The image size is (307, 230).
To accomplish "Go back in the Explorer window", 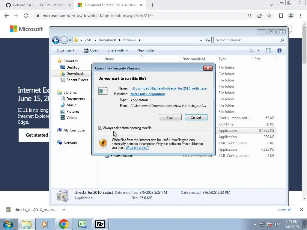I will click(x=56, y=40).
